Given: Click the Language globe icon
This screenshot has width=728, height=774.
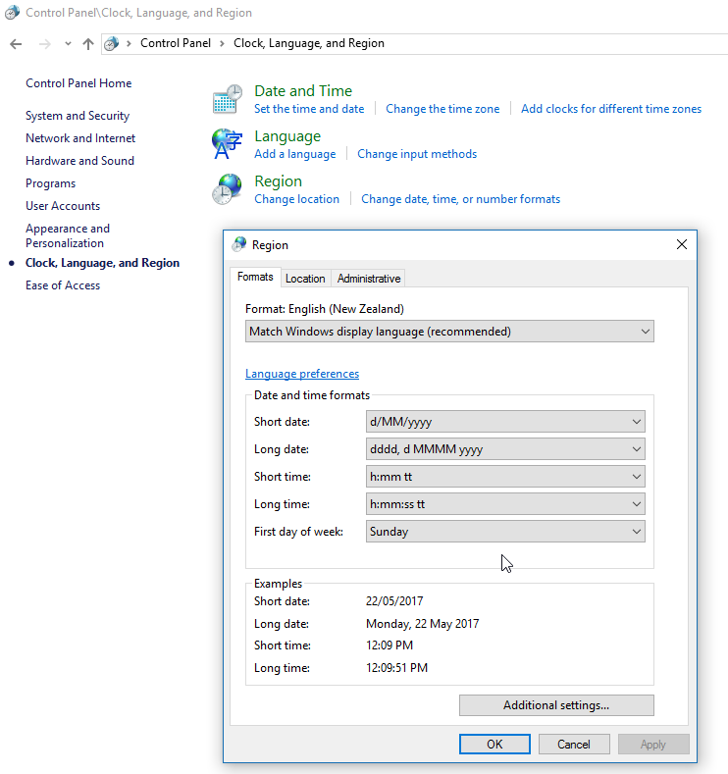Looking at the screenshot, I should (227, 143).
